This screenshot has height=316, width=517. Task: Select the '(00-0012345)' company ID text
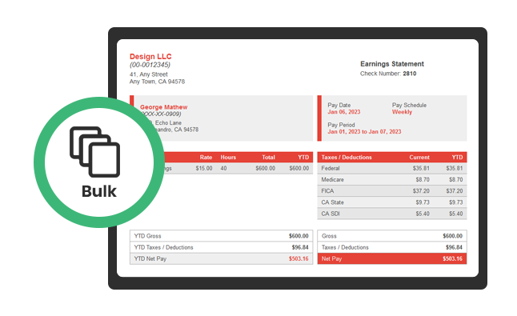coord(150,65)
